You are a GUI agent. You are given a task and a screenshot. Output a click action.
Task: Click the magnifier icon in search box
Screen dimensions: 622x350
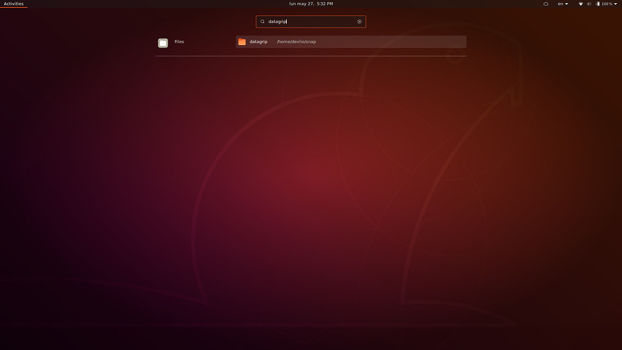point(262,22)
